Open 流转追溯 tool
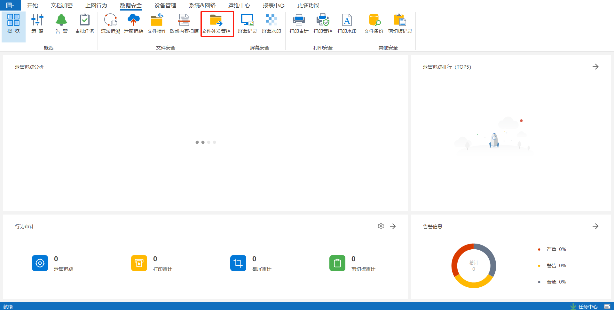This screenshot has width=614, height=310. pyautogui.click(x=111, y=24)
